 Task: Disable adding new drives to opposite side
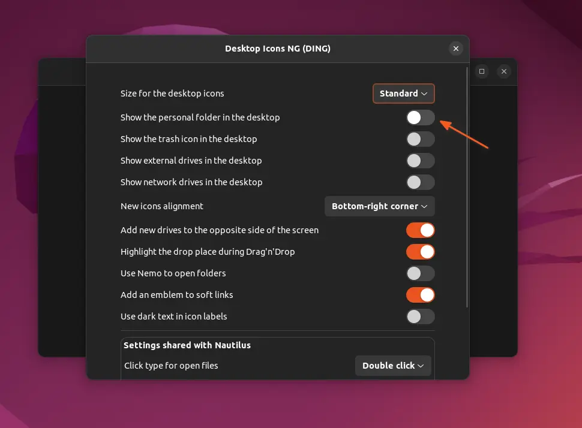click(420, 230)
